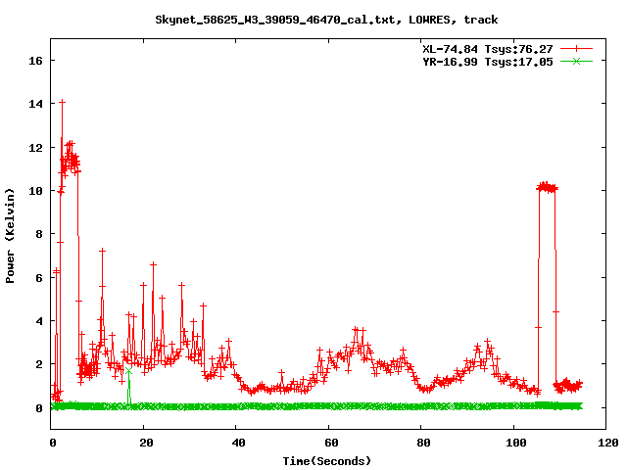Click y-axis tick label 8

[39, 234]
